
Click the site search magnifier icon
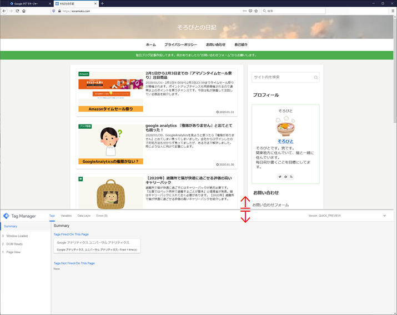click(316, 77)
